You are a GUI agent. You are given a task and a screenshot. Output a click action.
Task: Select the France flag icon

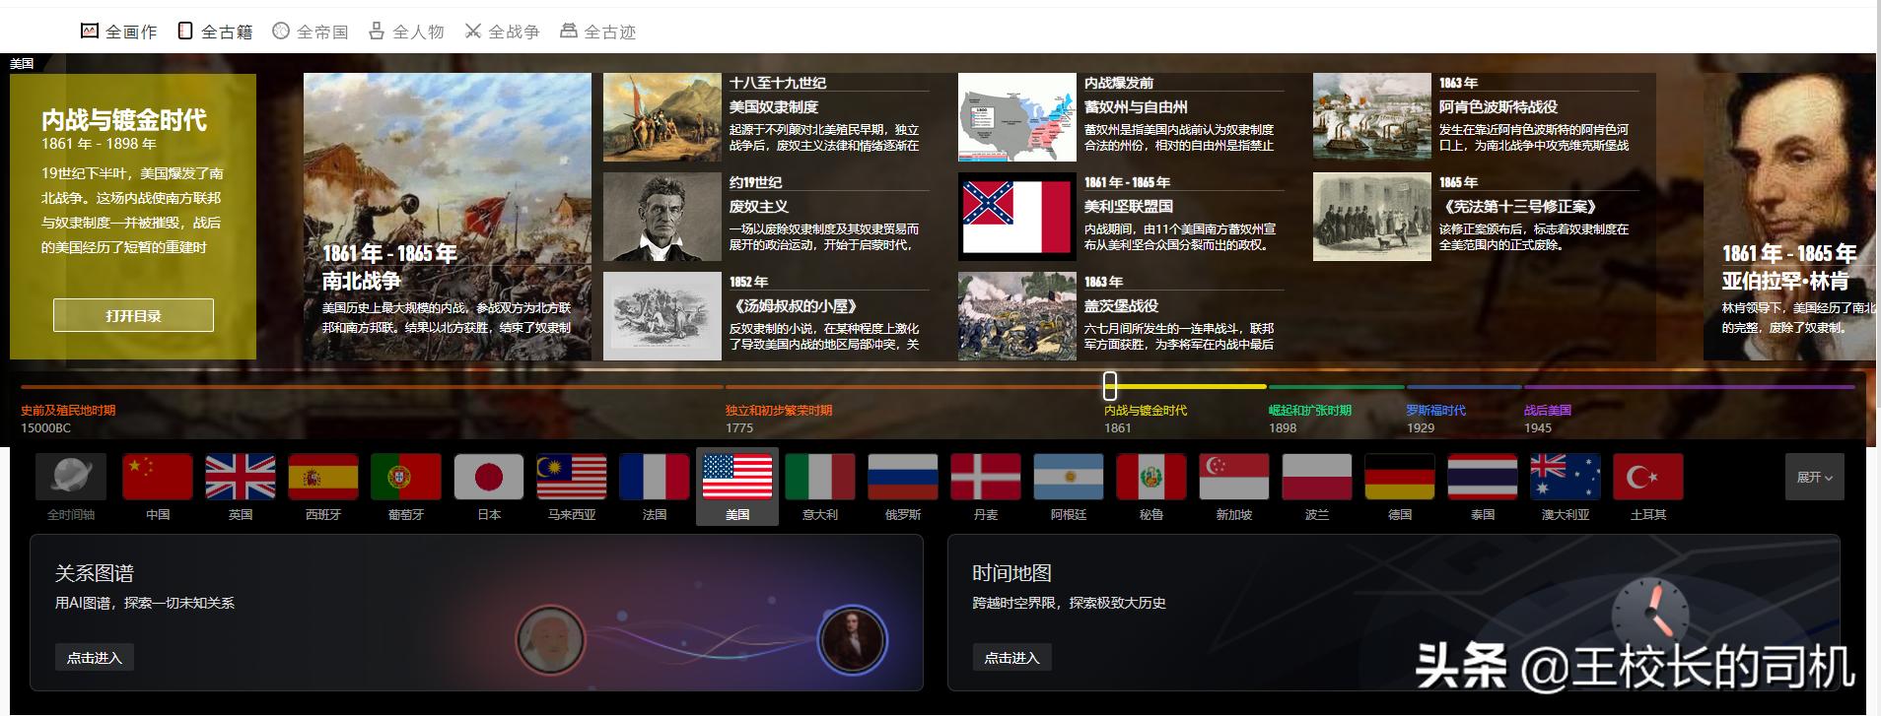pyautogui.click(x=655, y=478)
